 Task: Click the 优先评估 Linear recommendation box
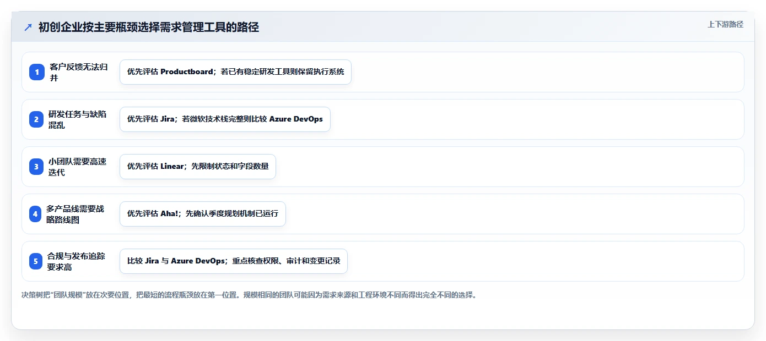(198, 167)
